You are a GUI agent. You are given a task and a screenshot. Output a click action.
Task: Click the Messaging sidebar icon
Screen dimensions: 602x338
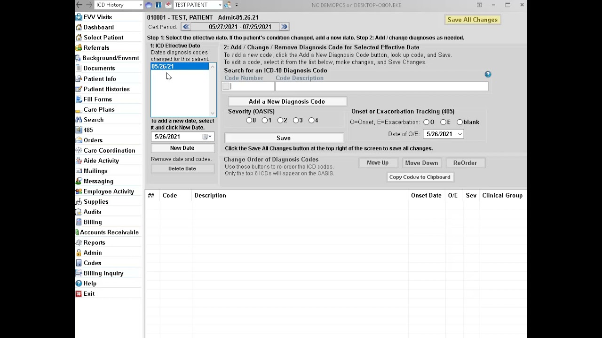tap(79, 181)
